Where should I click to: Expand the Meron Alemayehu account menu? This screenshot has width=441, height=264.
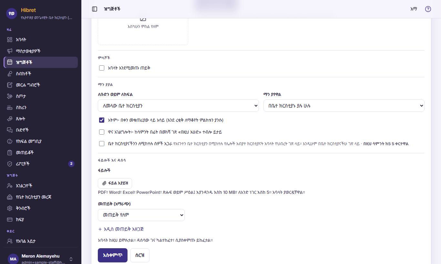tap(41, 259)
